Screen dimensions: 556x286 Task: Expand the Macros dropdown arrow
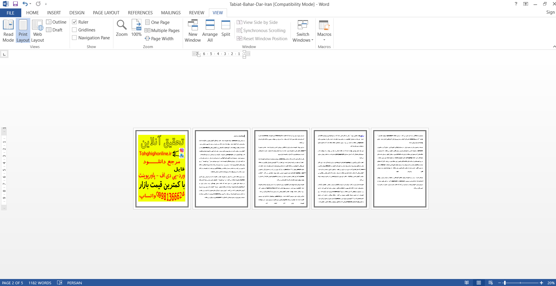[x=324, y=40]
